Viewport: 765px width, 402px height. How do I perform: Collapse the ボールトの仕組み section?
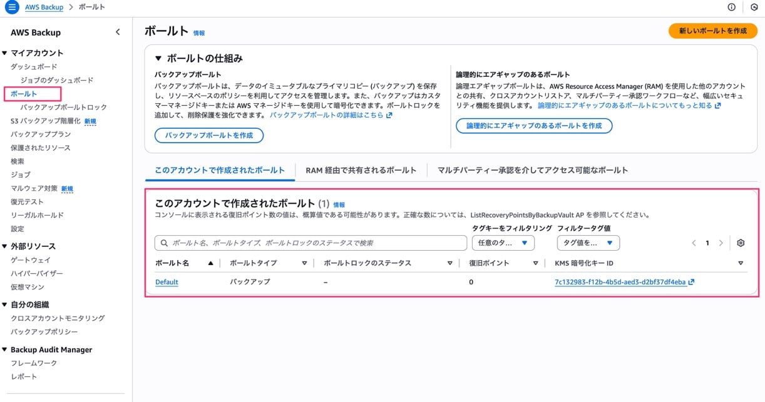[158, 58]
